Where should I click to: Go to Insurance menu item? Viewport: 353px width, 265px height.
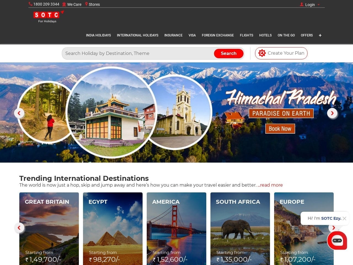(173, 35)
